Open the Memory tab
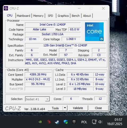This screenshot has height=128, width=127. click(x=38, y=16)
